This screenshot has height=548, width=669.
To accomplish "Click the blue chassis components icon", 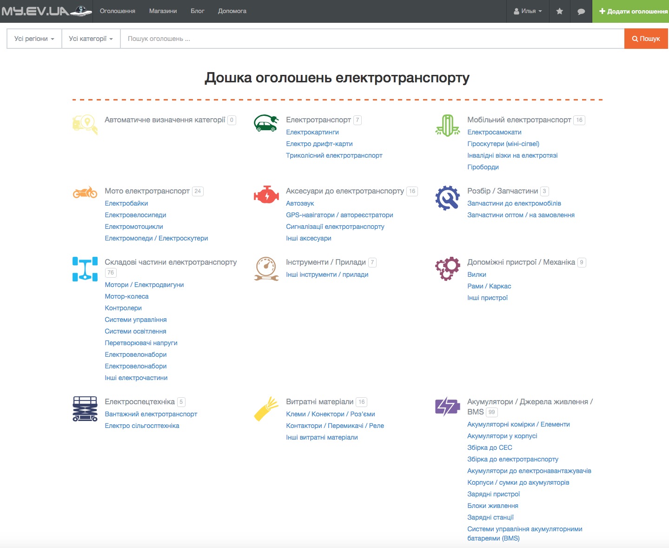I will coord(85,269).
